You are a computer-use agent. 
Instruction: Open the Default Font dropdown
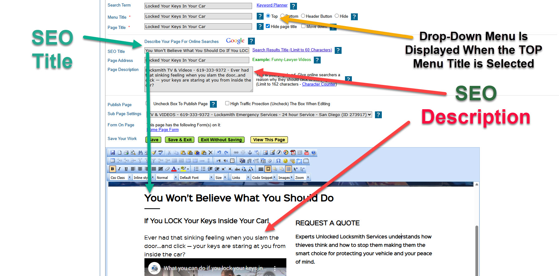(196, 177)
